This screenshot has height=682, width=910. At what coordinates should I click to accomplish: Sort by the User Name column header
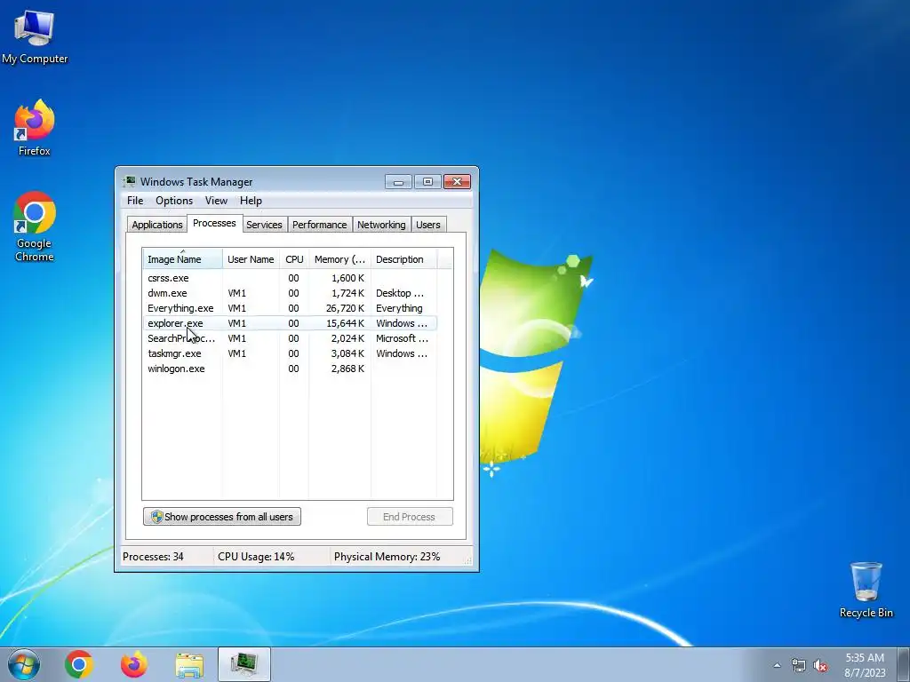251,258
